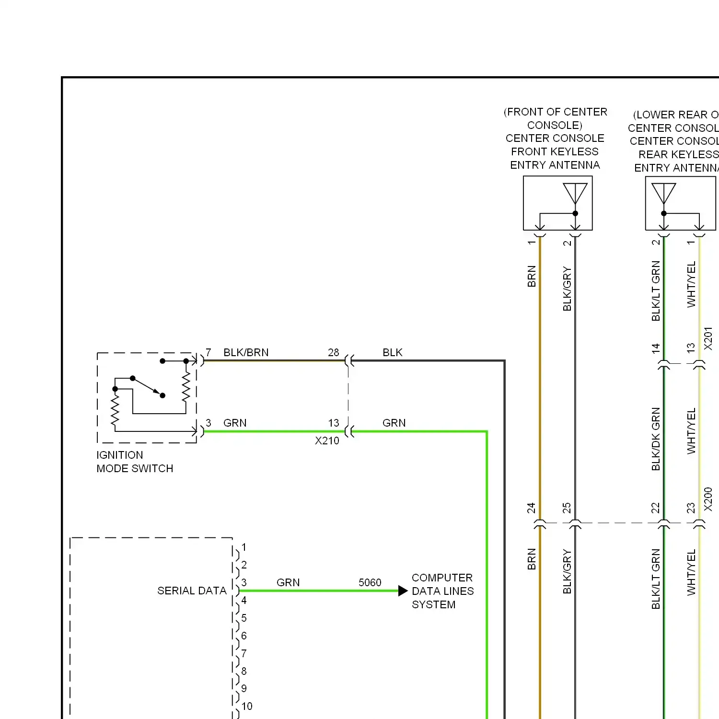Click the rear keyless entry antenna symbol
Screen dimensions: 719x719
[x=681, y=203]
